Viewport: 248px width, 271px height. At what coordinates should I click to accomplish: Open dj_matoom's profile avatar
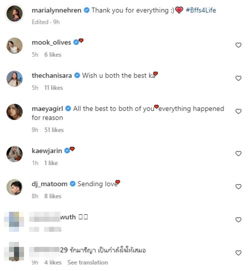click(x=15, y=187)
